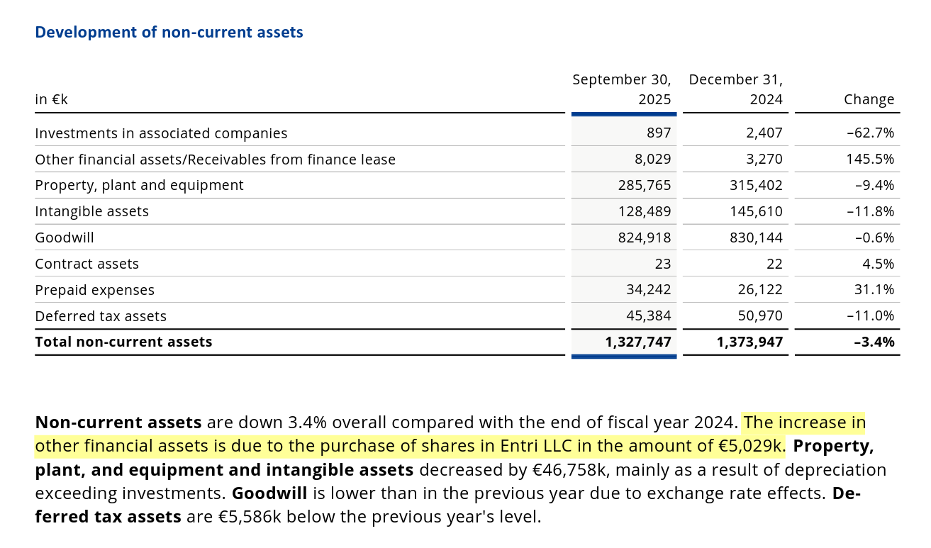
Task: Click the Total non-current assets row label
Action: pos(123,342)
